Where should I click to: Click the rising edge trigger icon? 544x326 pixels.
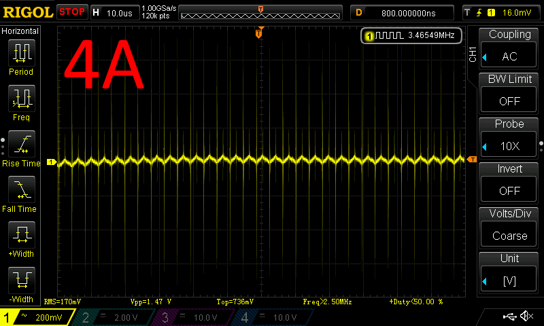point(479,13)
